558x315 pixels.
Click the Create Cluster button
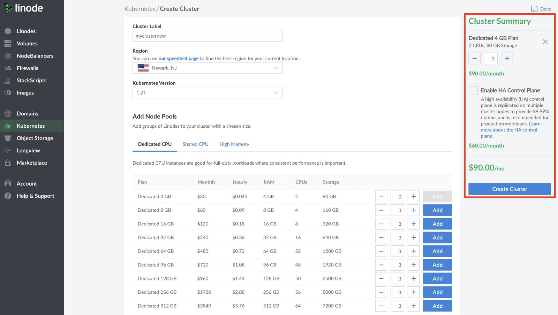point(509,189)
